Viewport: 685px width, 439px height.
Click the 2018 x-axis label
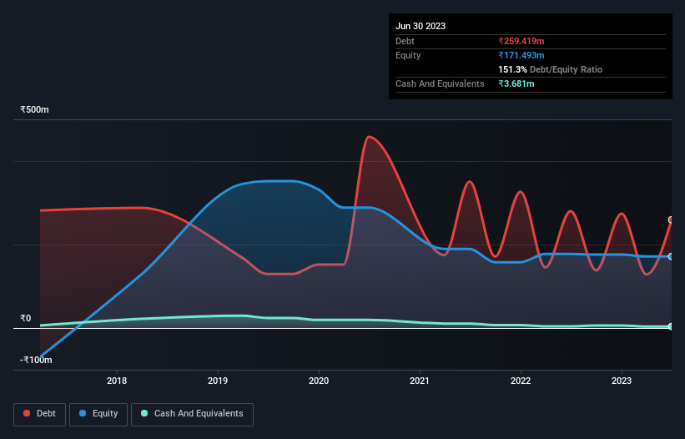pyautogui.click(x=117, y=381)
